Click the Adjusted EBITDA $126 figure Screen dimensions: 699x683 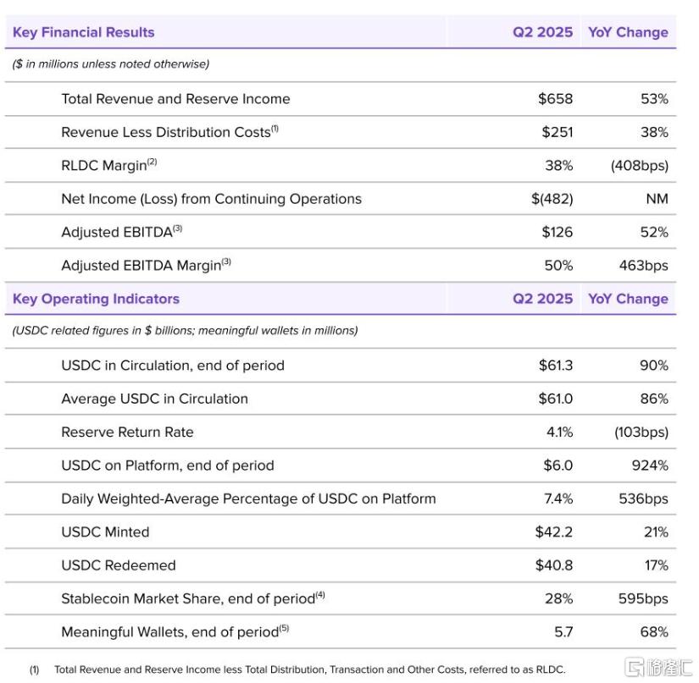point(557,232)
